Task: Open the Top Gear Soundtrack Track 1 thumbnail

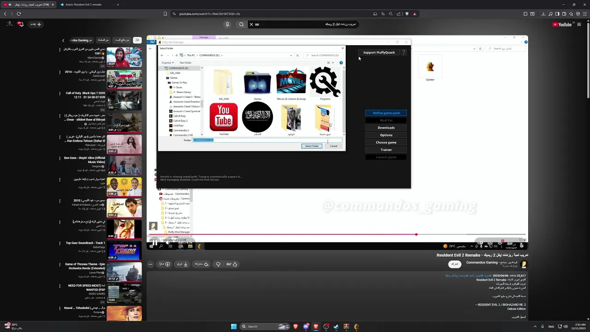Action: tap(124, 251)
